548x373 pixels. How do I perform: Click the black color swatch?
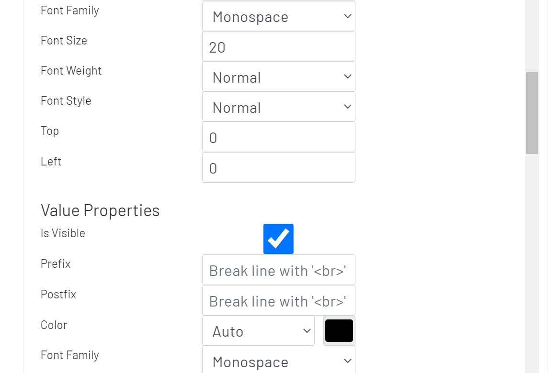(x=339, y=331)
